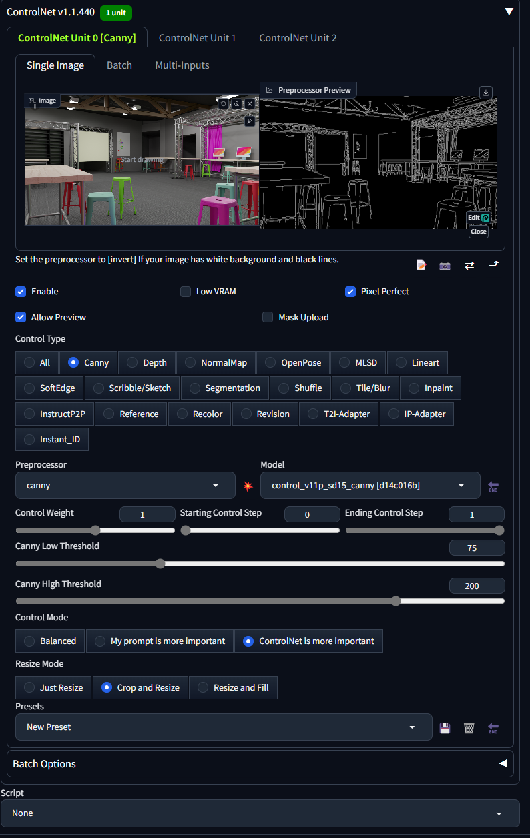Click the save preset floppy disk icon
The width and height of the screenshot is (530, 838).
point(445,727)
